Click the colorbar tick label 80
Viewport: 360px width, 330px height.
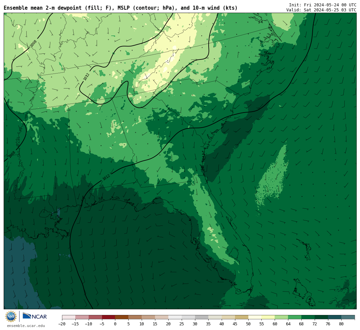[x=341, y=324]
